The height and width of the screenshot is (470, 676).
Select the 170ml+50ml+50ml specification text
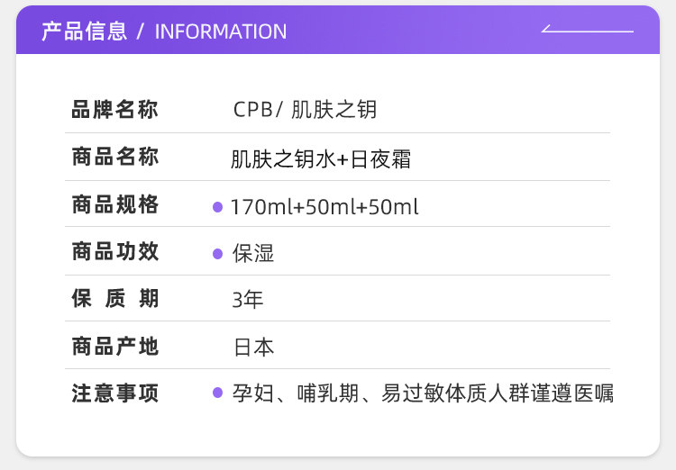pyautogui.click(x=324, y=207)
